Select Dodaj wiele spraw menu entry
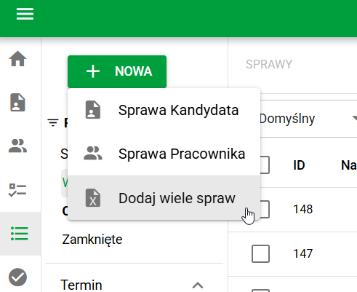 coord(164,198)
